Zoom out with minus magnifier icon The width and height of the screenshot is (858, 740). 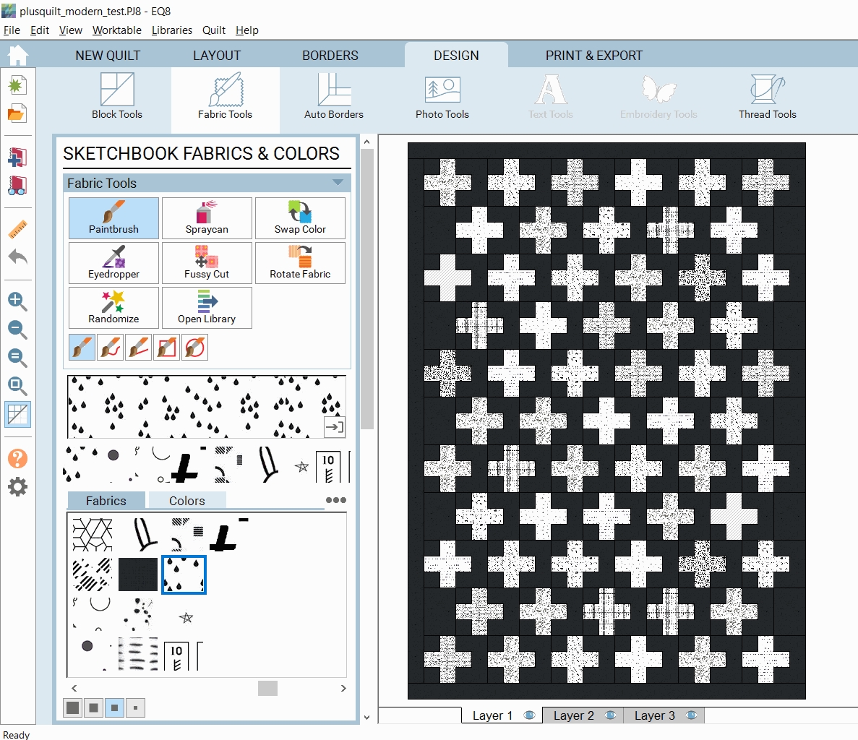(x=17, y=330)
